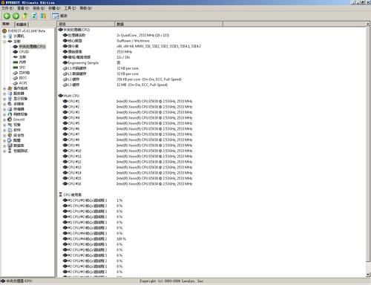This screenshot has height=285, width=371.
Task: Open the 帮助(H) Help menu
Action: [x=85, y=8]
